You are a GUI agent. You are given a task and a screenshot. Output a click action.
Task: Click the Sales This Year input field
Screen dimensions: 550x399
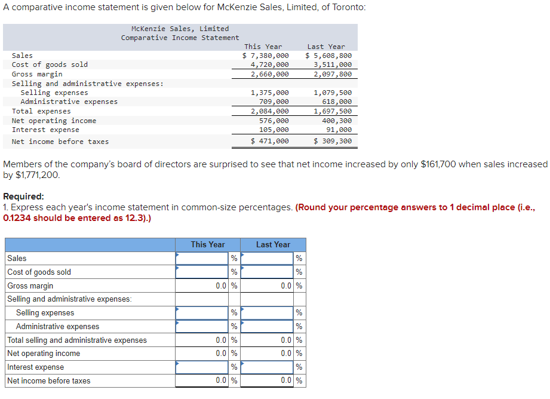[202, 258]
